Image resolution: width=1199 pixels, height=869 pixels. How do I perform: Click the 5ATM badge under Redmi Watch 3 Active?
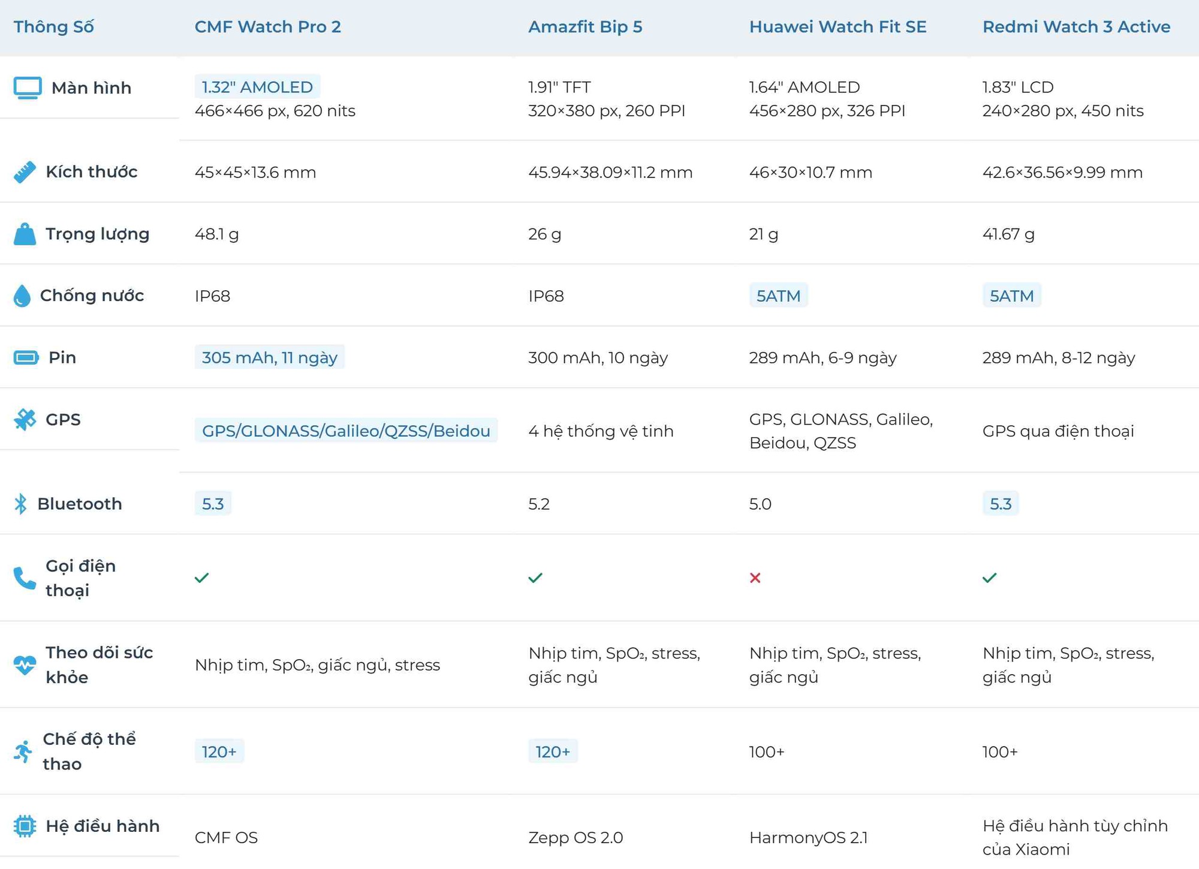pyautogui.click(x=1011, y=296)
